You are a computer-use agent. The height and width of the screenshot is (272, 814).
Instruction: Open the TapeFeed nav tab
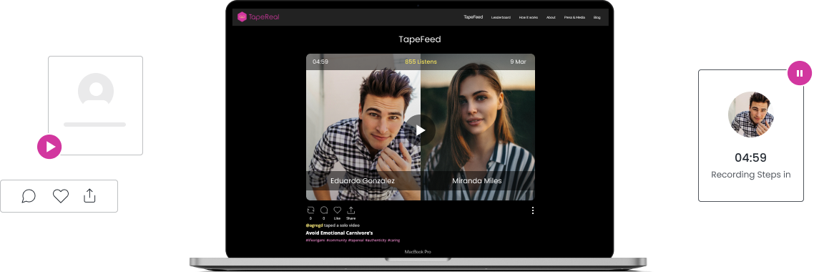473,17
